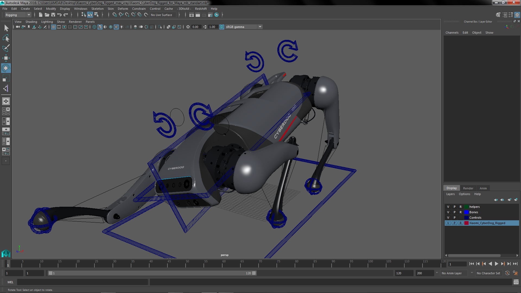The width and height of the screenshot is (521, 293).
Task: Open the Skeleton menu
Action: [x=97, y=9]
